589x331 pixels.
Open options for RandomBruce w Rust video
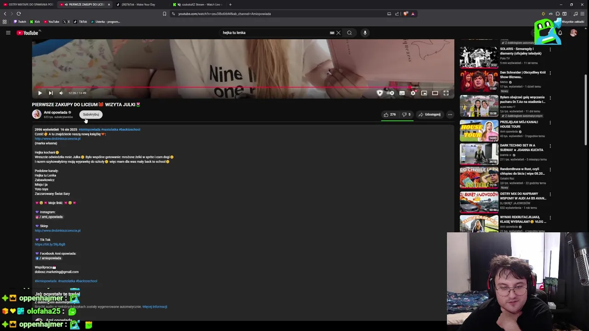pos(550,169)
